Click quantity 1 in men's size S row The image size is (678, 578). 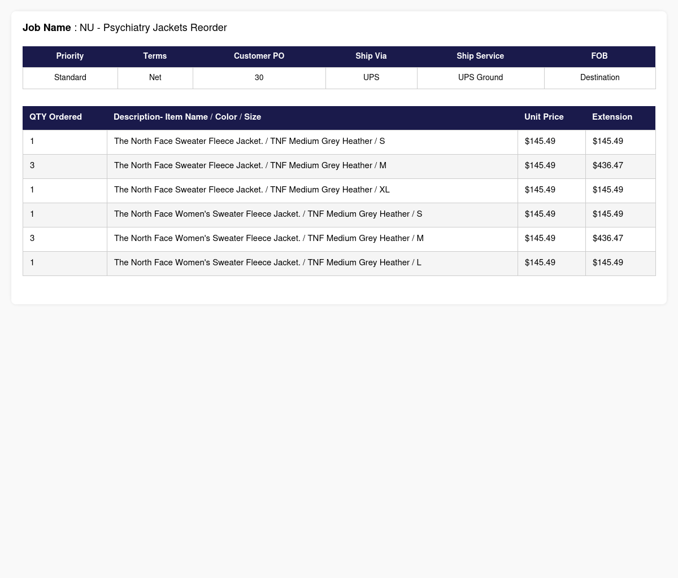click(x=65, y=142)
